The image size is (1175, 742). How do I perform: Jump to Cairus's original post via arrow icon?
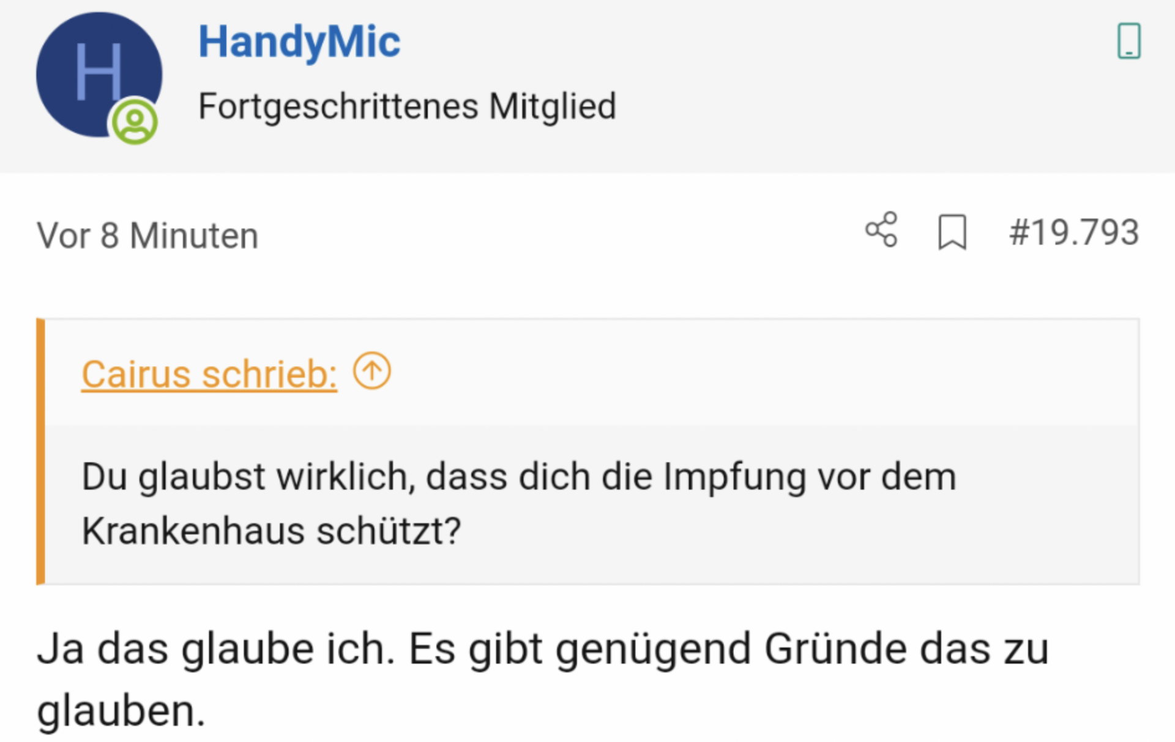[372, 371]
